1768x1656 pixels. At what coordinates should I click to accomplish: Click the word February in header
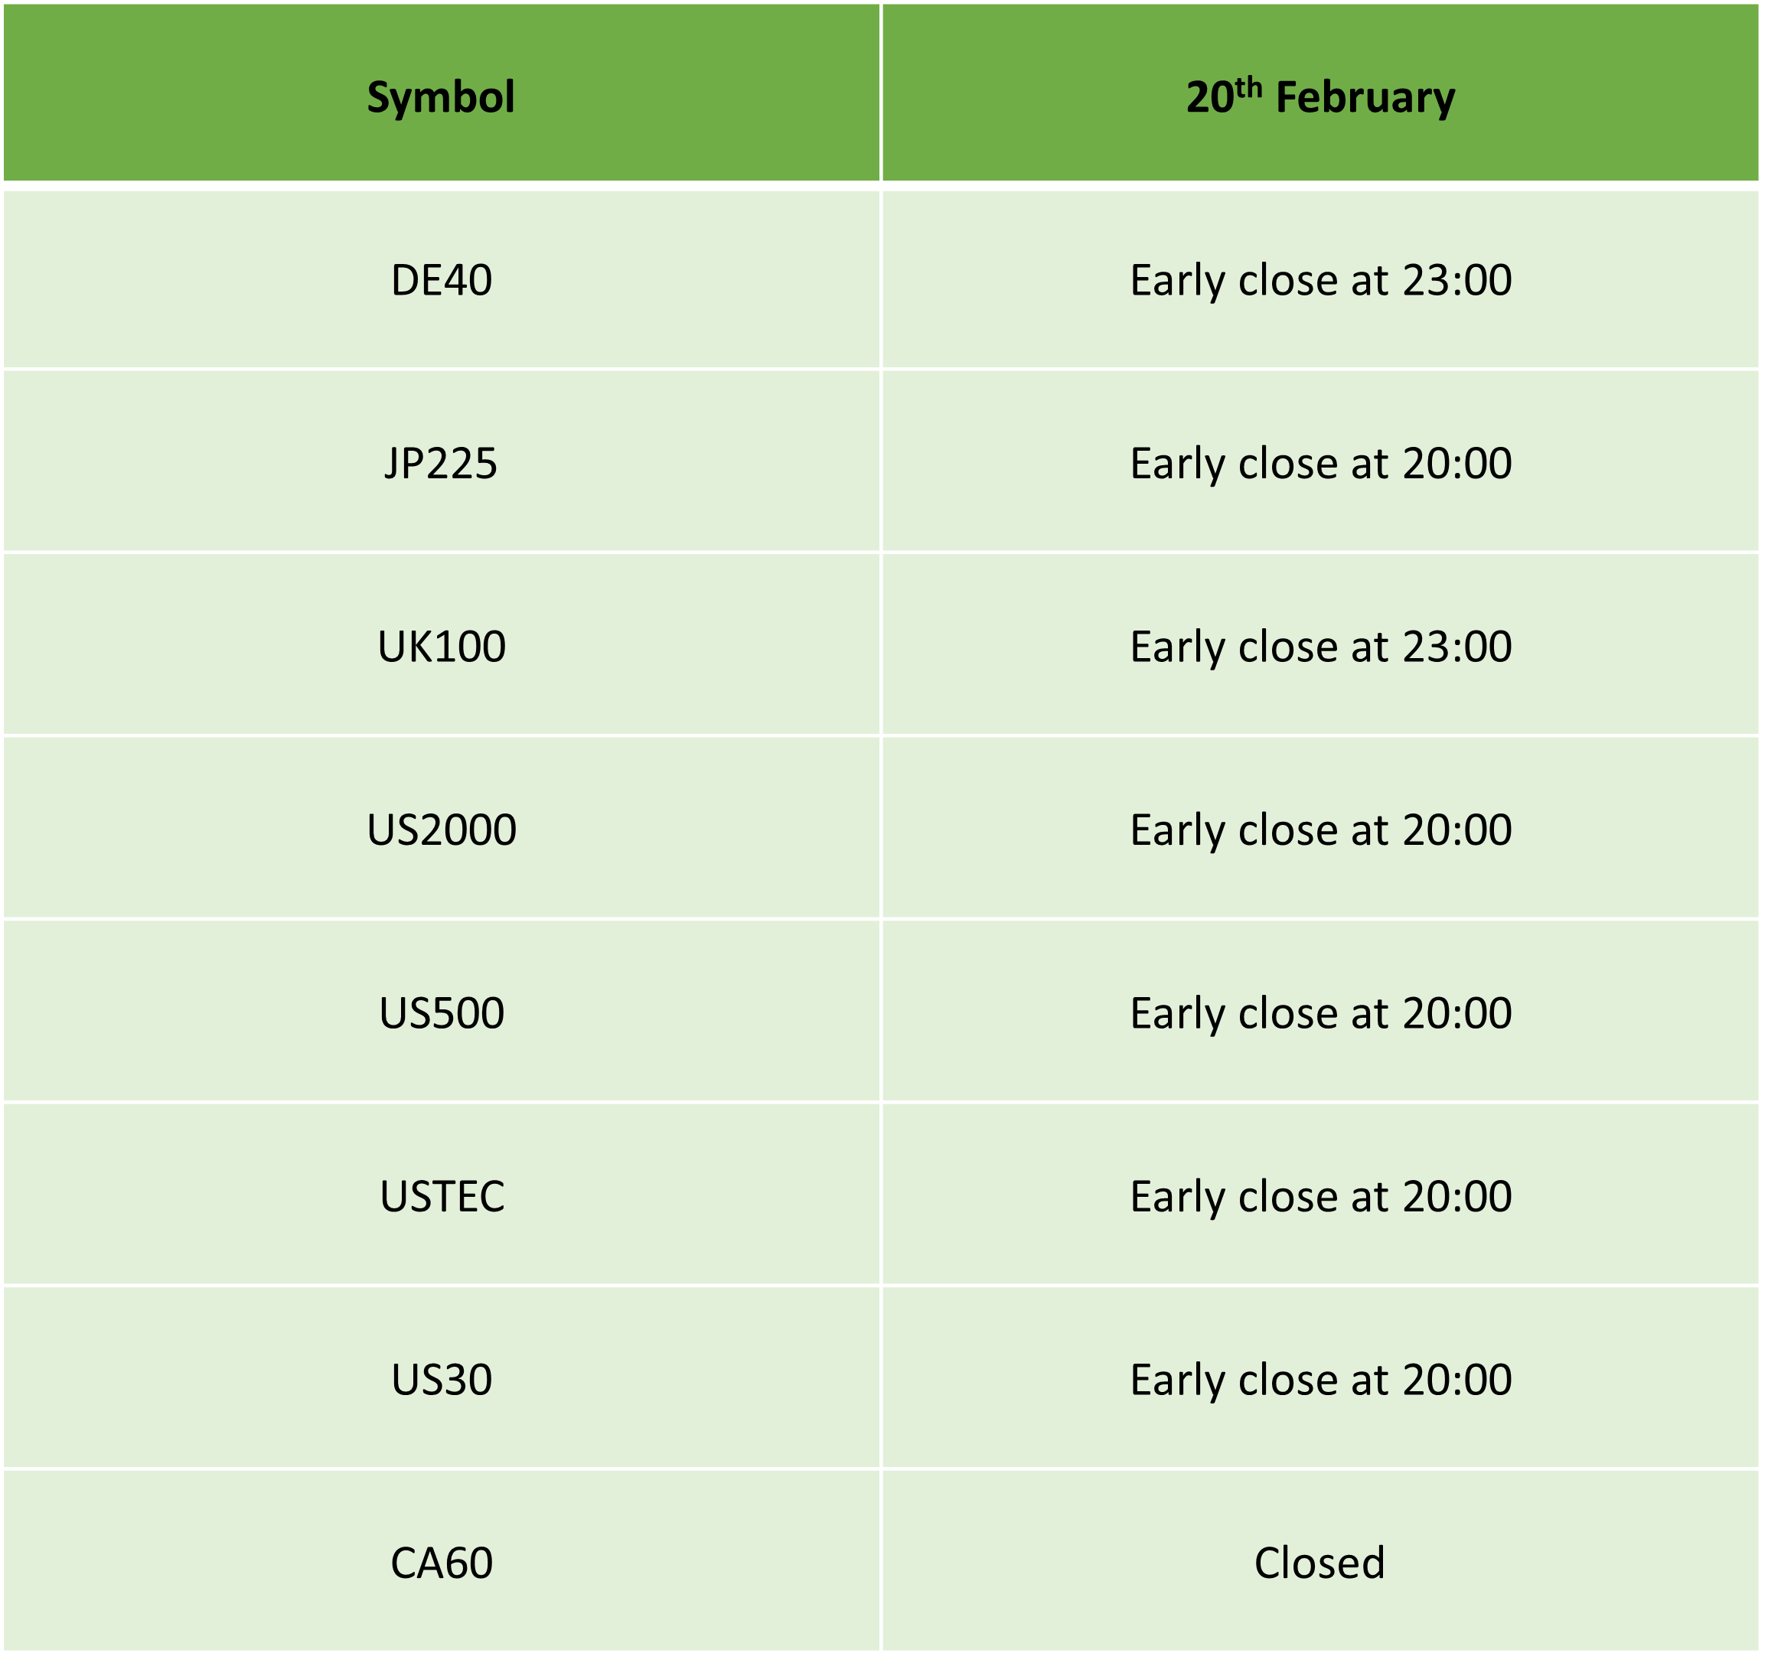coord(1365,98)
